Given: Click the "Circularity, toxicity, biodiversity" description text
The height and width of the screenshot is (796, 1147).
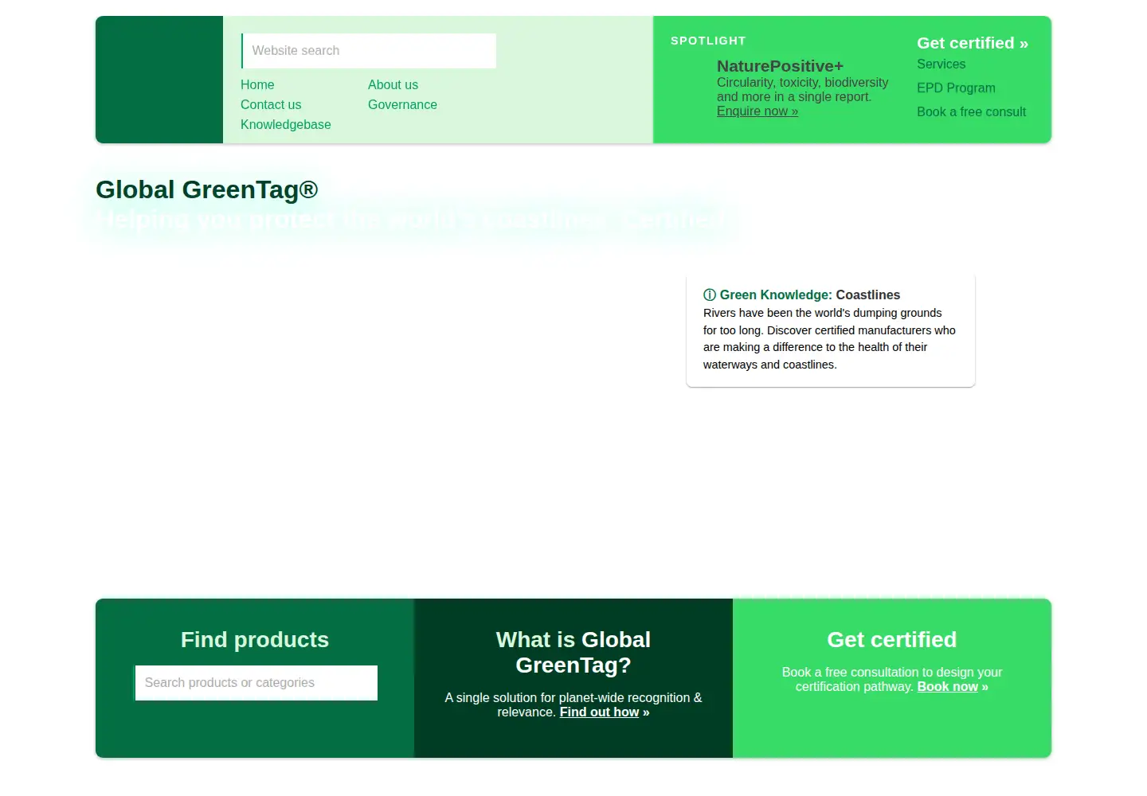Looking at the screenshot, I should click(x=802, y=90).
